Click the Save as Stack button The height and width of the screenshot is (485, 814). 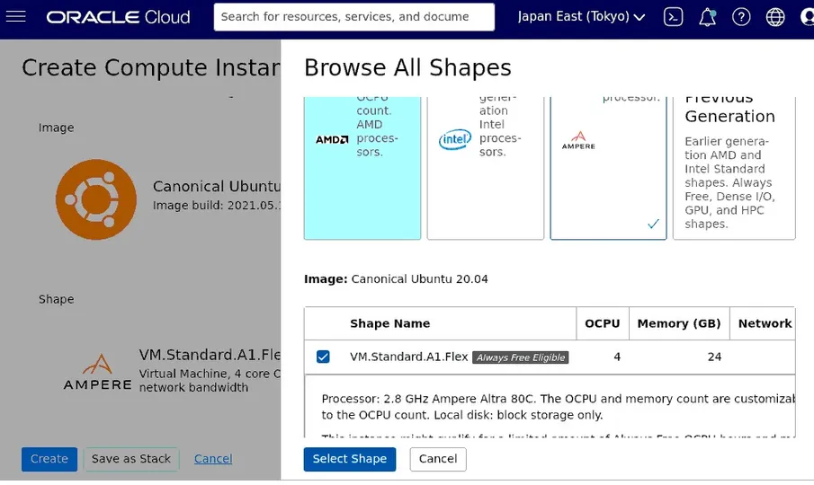click(x=131, y=459)
